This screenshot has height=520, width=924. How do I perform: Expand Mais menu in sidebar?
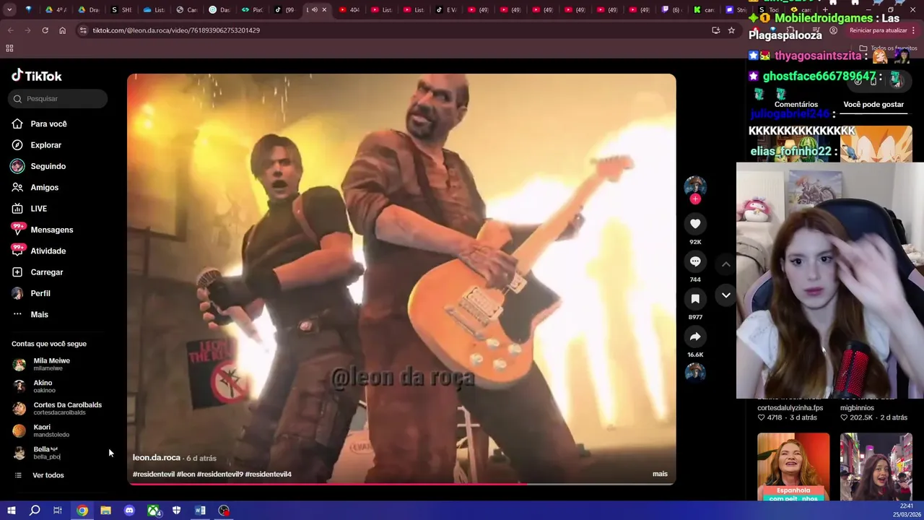coord(39,314)
